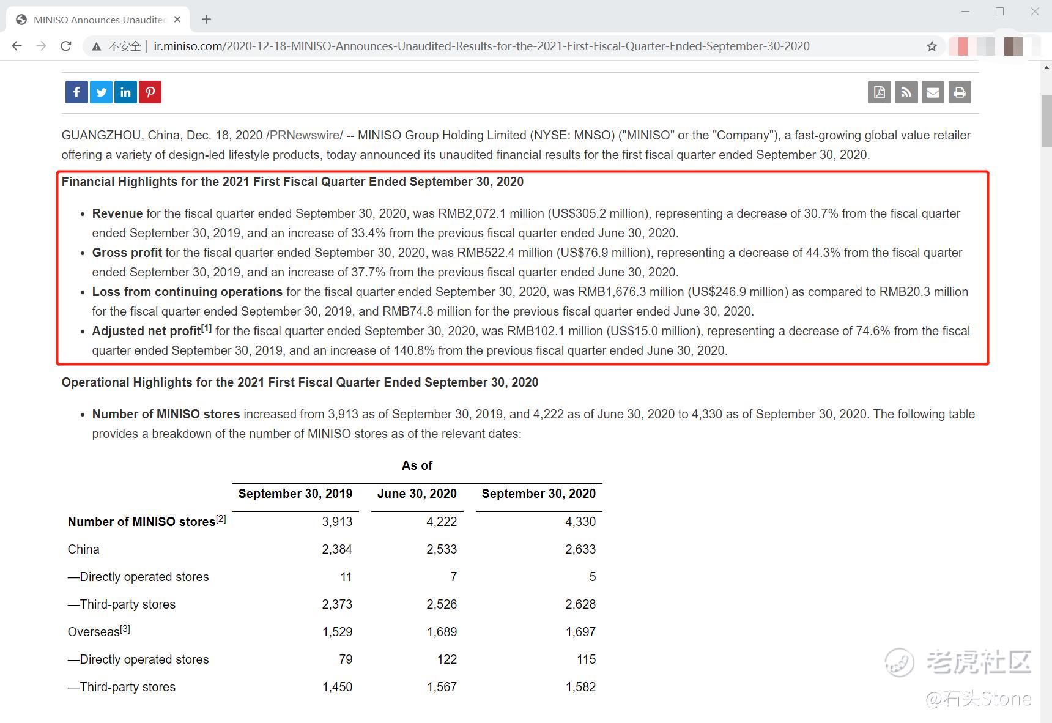Click the page vertical scrollbar thumb

1046,120
